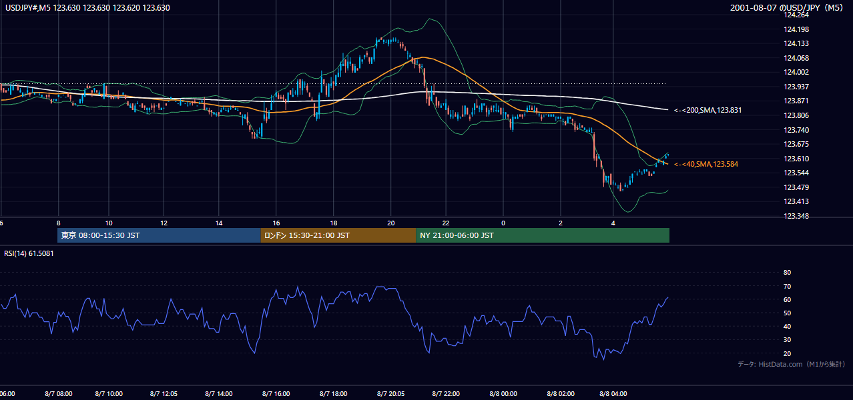Click the London 15:30-21:00 JST session bar

[x=338, y=235]
